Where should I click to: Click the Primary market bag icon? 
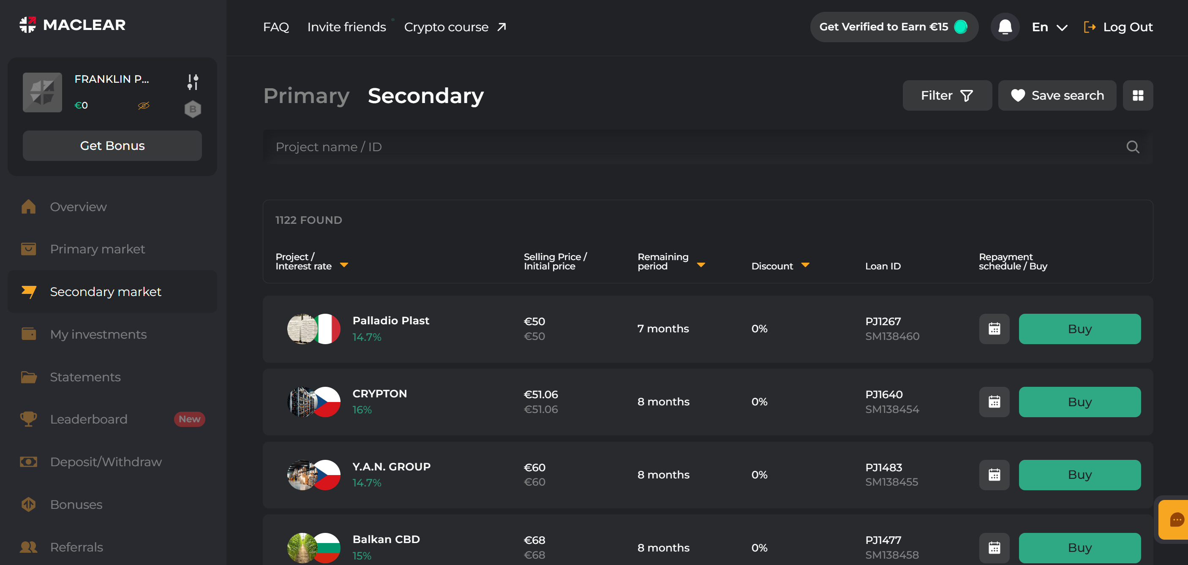(x=28, y=249)
